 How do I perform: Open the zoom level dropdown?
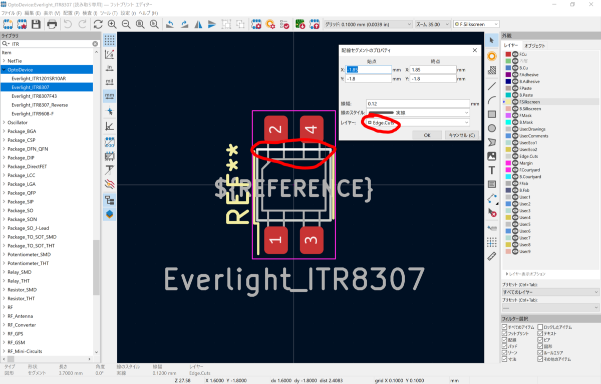pos(432,24)
